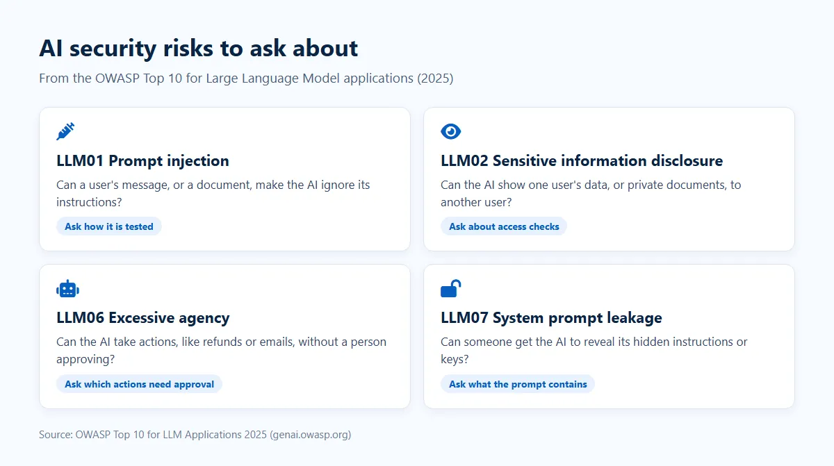Select 'LLM02 Sensitive information disclosure' heading
Viewport: 834px width, 466px height.
[x=582, y=160]
